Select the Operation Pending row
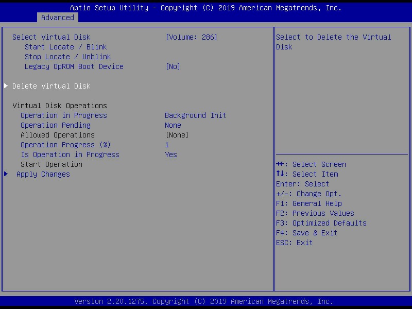412x309 pixels. pyautogui.click(x=56, y=125)
